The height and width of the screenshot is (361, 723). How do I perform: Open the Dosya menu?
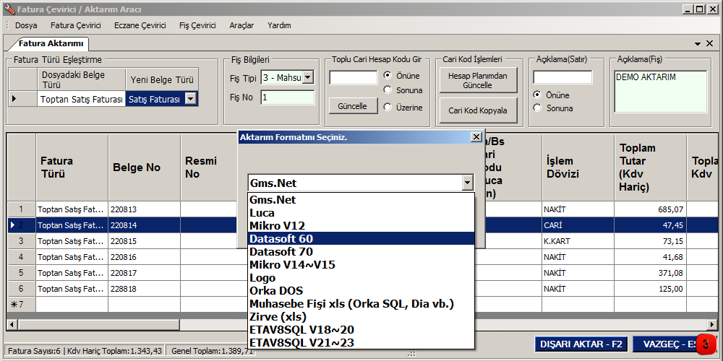26,25
